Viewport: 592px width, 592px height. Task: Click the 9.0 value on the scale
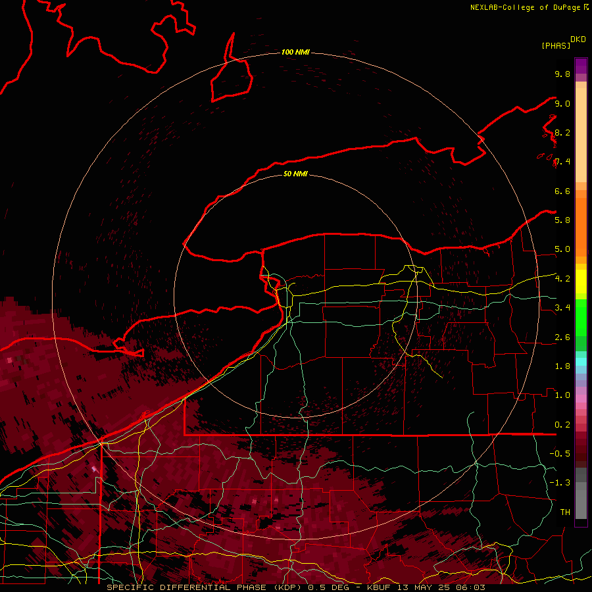tap(562, 103)
